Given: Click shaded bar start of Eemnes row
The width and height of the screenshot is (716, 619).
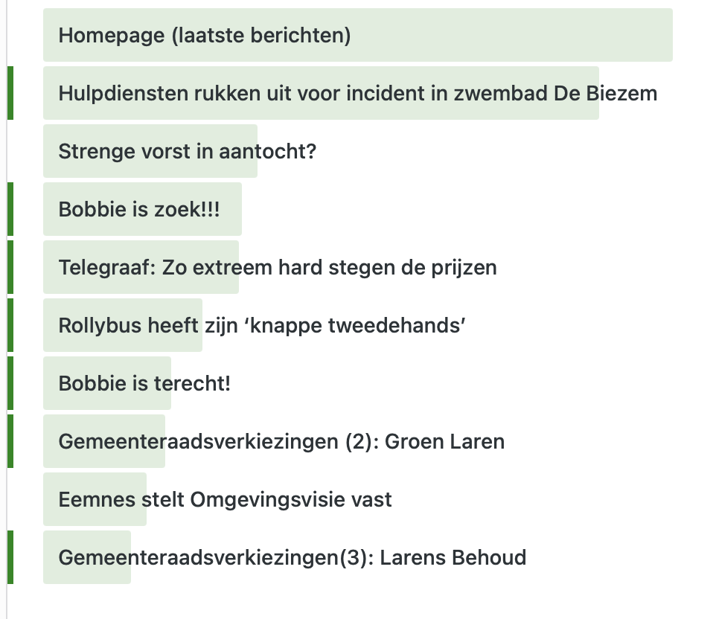Looking at the screenshot, I should tap(50, 500).
